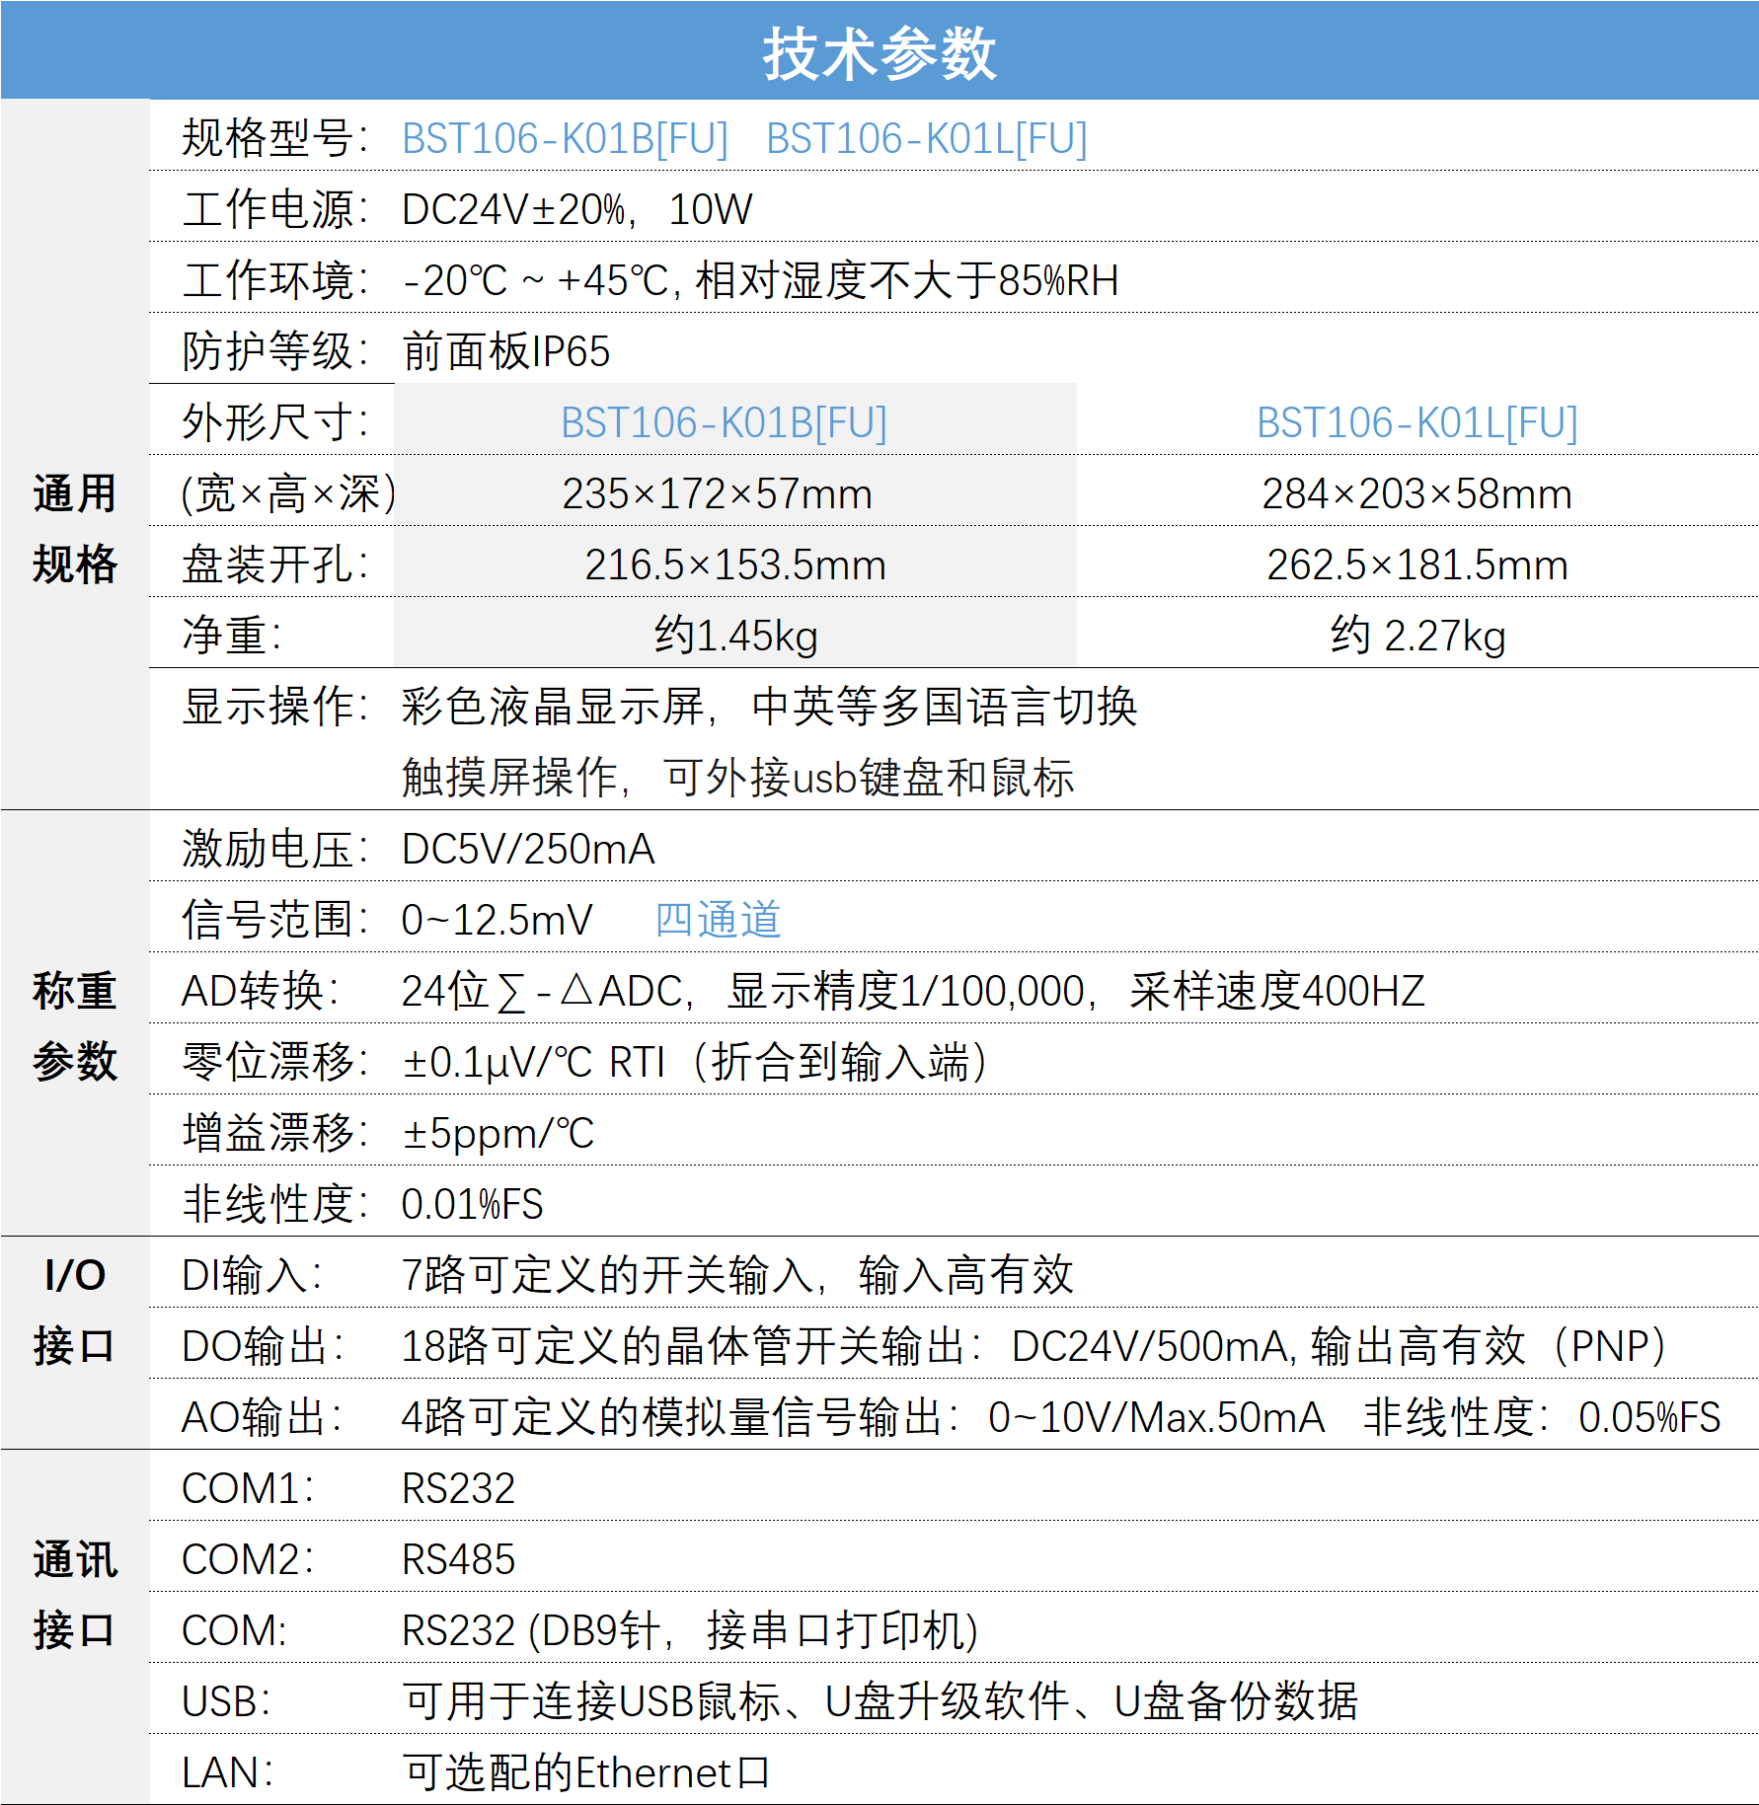Click the blue 四通道 text
The image size is (1759, 1805).
point(719,920)
